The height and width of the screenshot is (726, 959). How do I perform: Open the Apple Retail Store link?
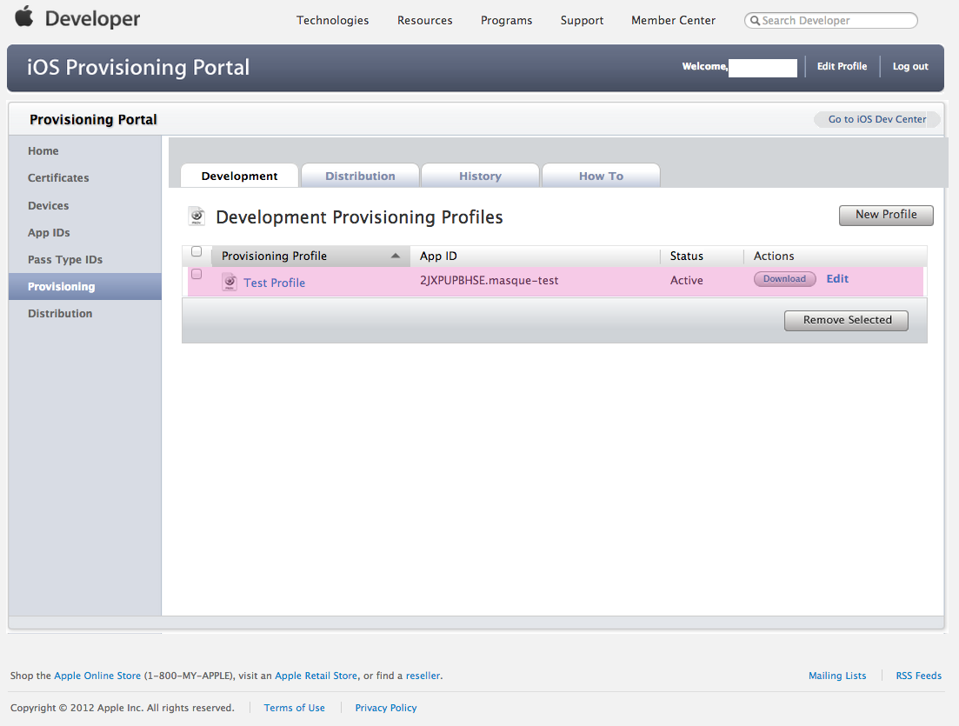pyautogui.click(x=316, y=676)
